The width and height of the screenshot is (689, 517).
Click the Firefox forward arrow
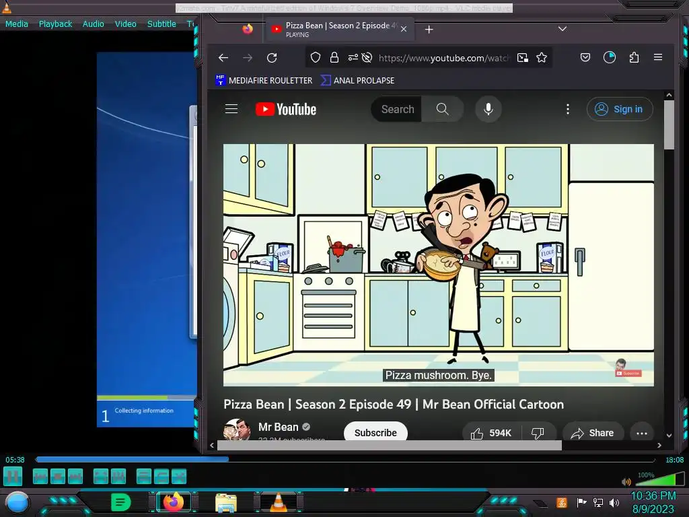click(248, 58)
